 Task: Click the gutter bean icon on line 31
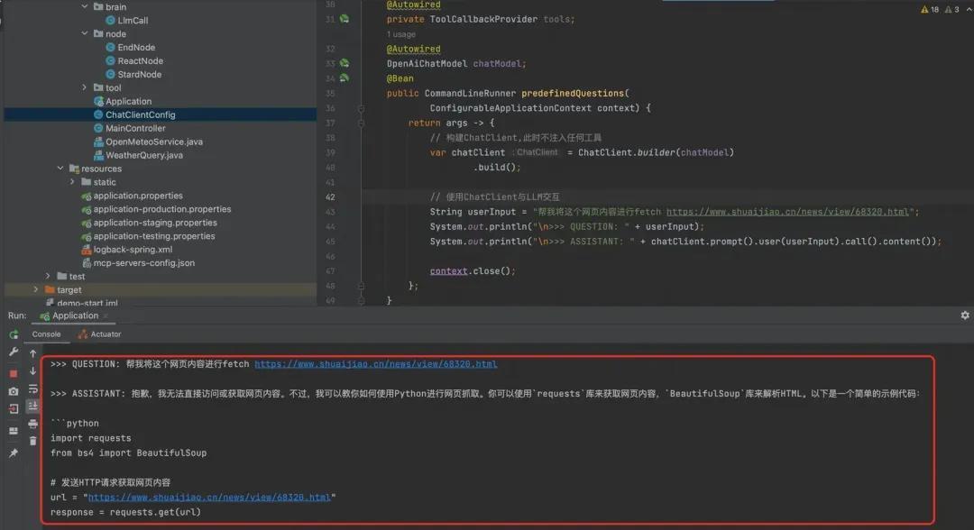(344, 19)
